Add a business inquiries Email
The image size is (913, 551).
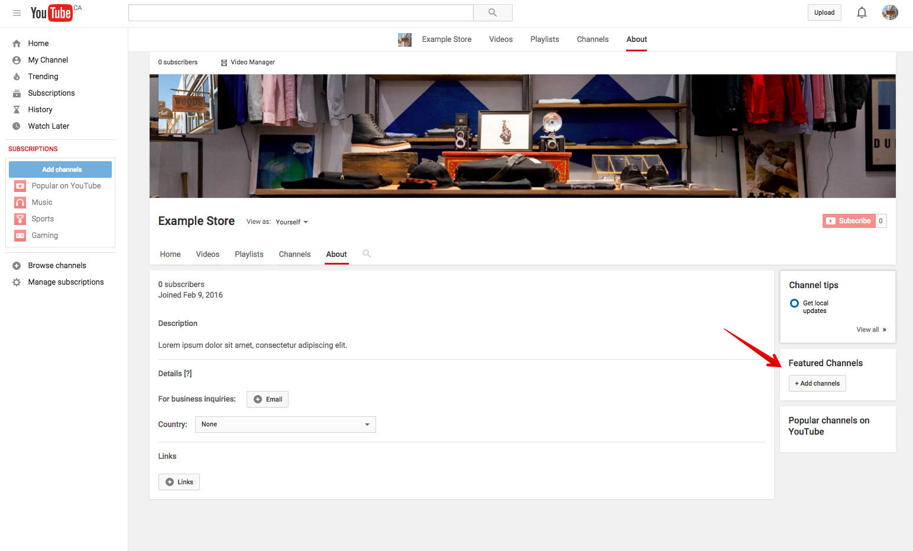tap(267, 400)
